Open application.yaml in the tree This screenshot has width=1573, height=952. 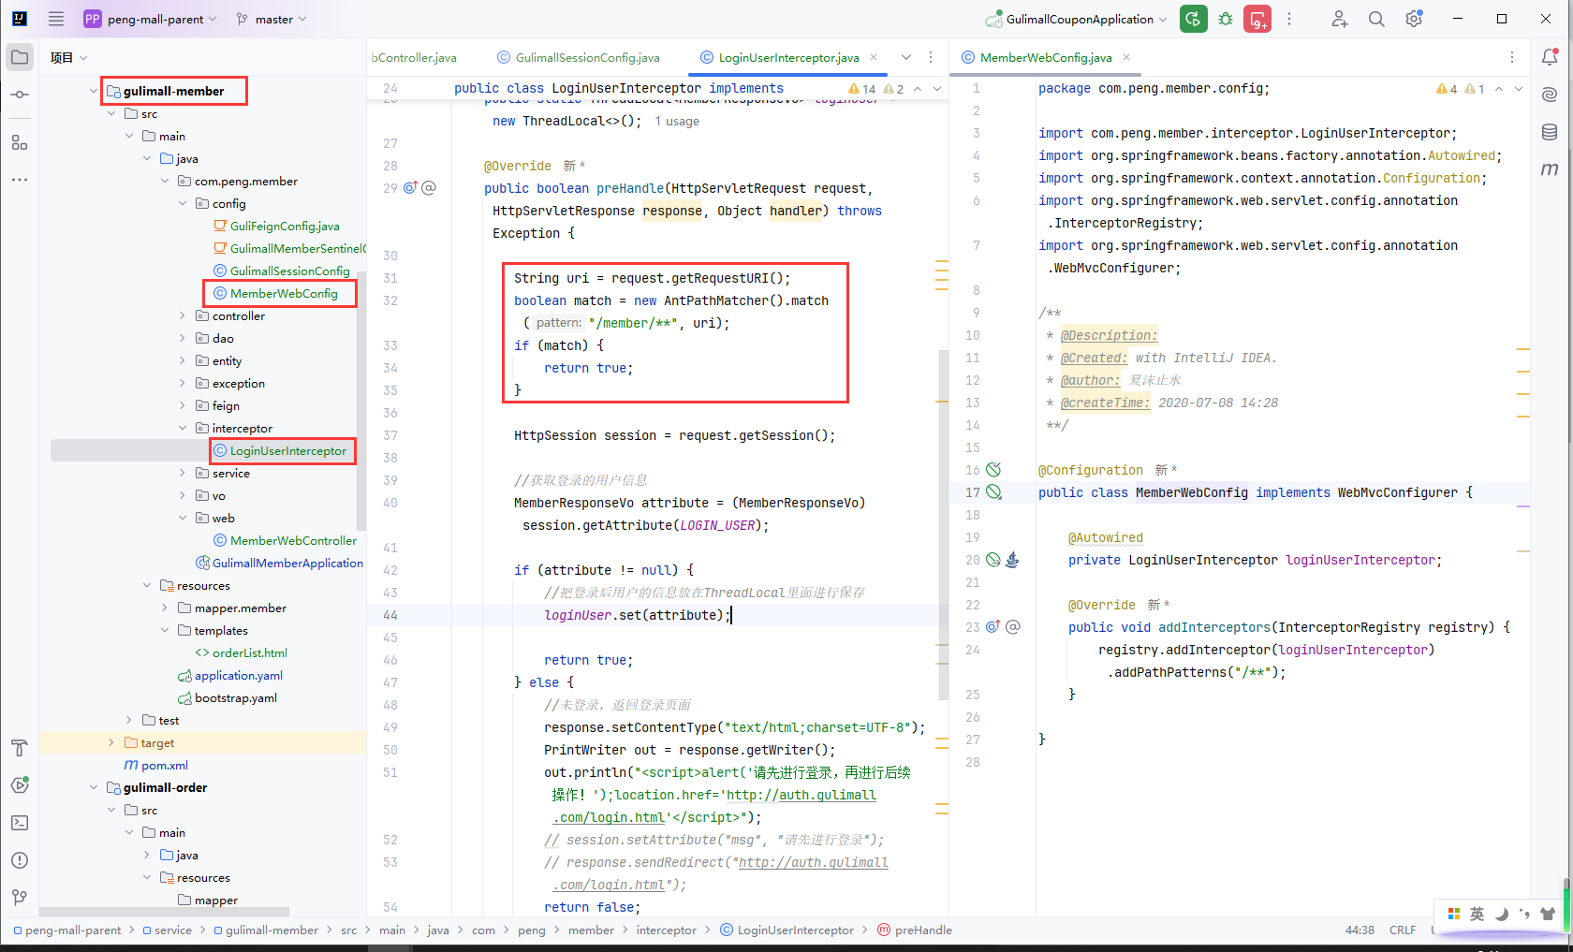[x=239, y=675]
